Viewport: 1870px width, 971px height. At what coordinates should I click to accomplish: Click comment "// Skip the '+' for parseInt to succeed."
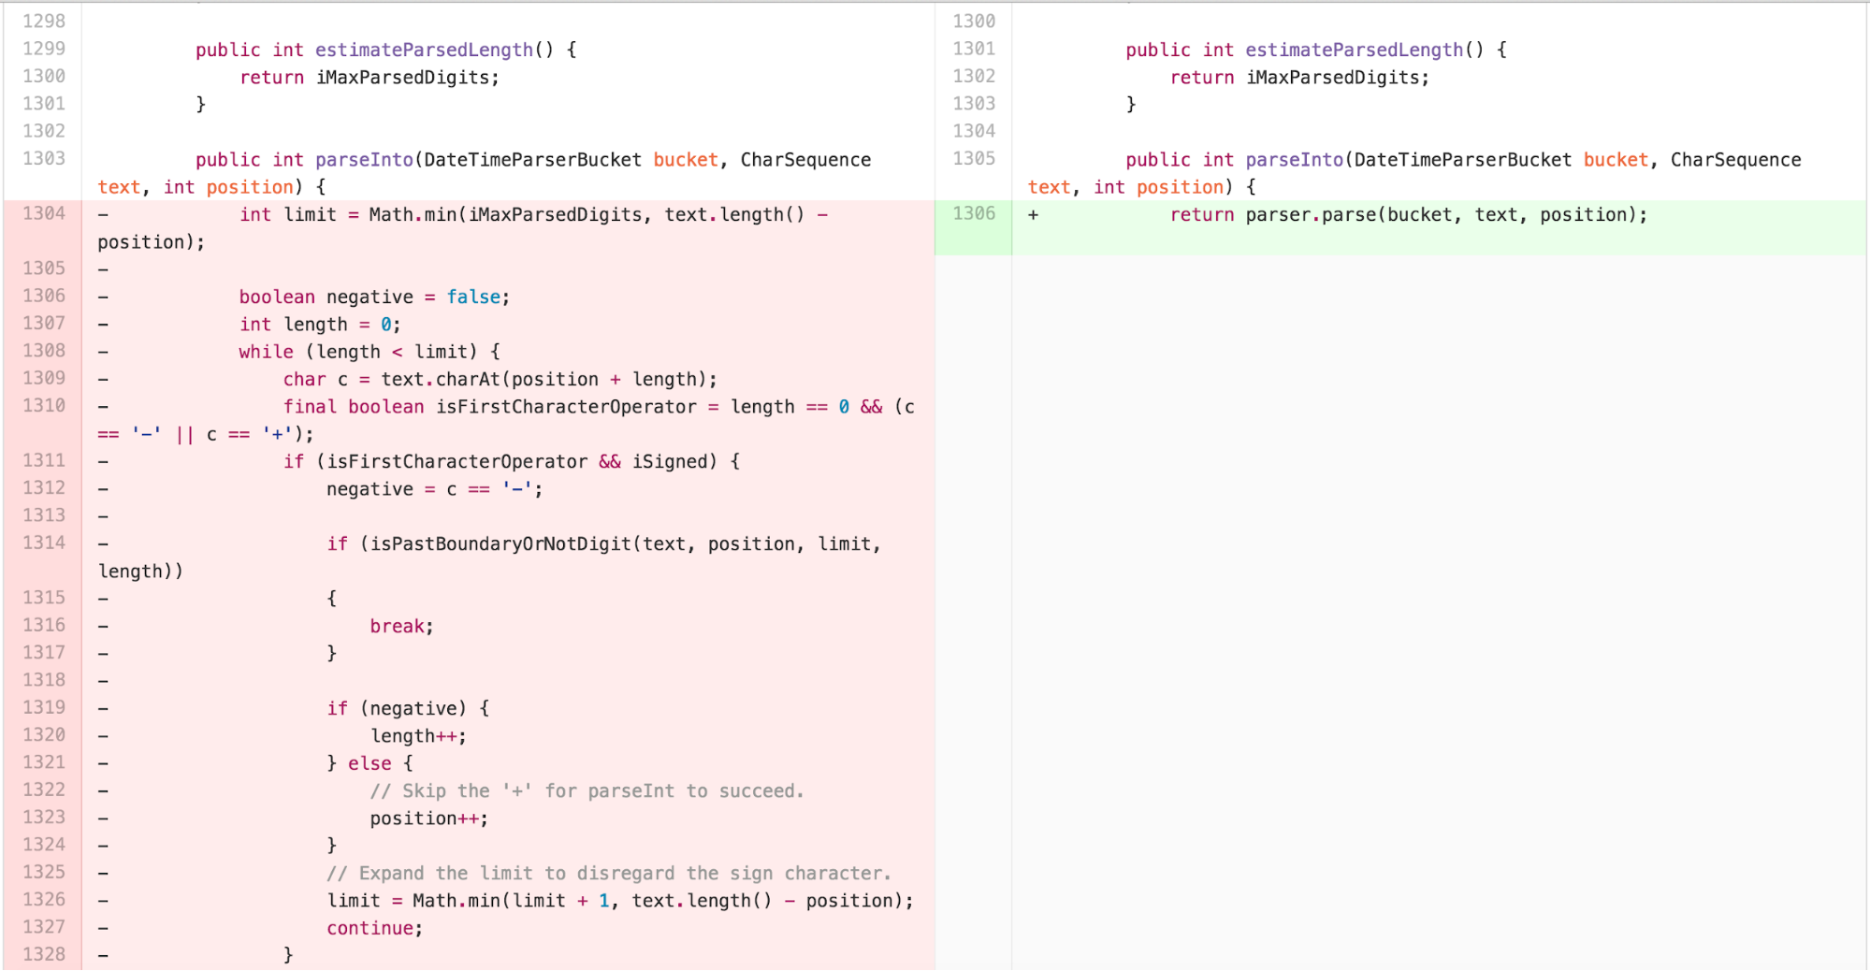587,791
